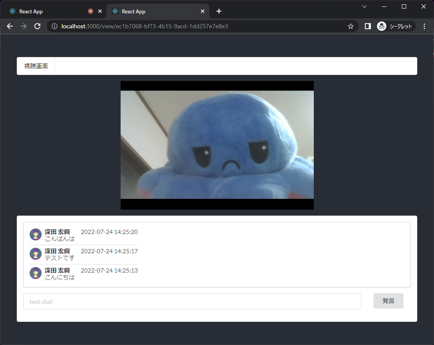Click the message text テストです
434x345 pixels.
[x=60, y=258]
